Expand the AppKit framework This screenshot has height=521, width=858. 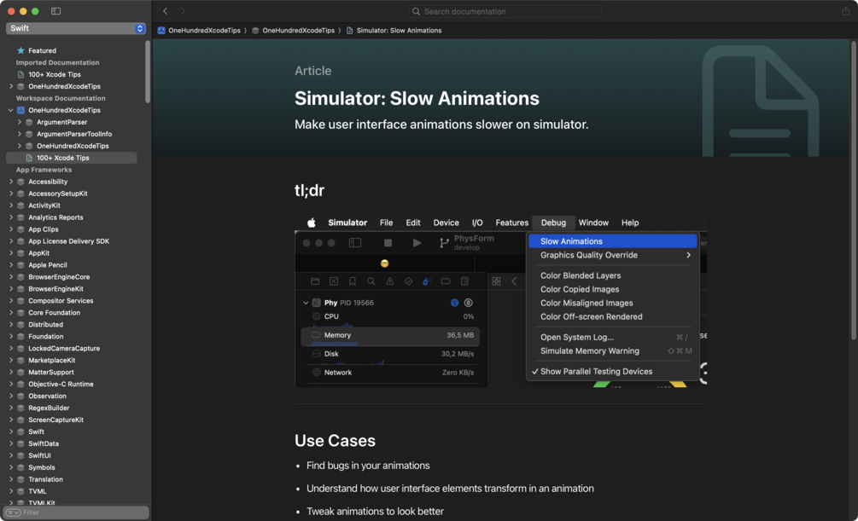pyautogui.click(x=11, y=253)
